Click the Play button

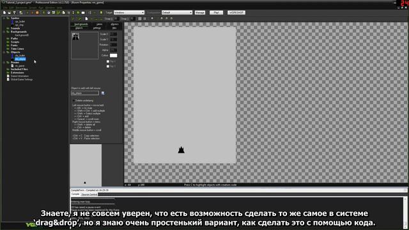(216, 13)
